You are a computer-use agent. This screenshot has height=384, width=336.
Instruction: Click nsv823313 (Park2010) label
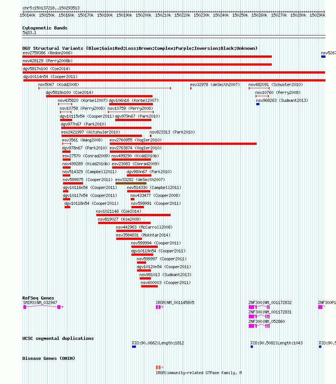pyautogui.click(x=172, y=132)
